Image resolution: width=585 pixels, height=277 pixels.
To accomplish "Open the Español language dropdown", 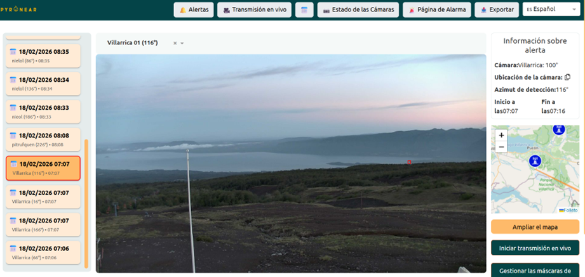I will tap(550, 10).
